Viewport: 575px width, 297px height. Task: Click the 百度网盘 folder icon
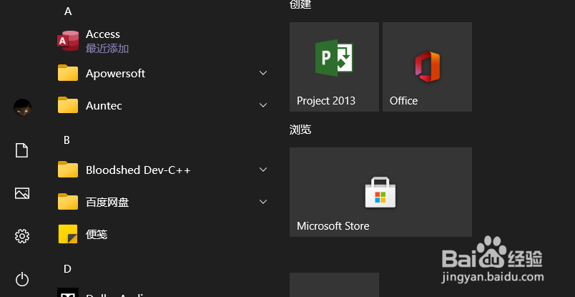(x=68, y=202)
